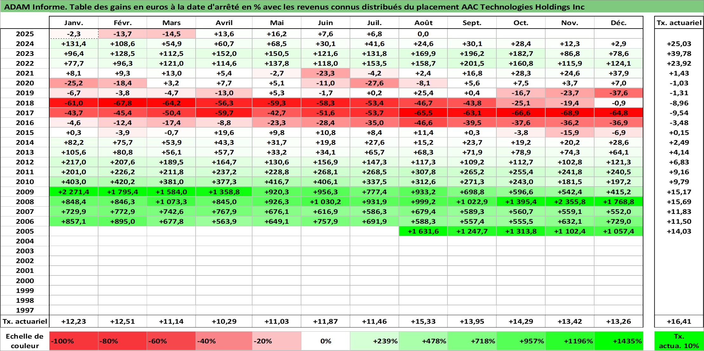Image resolution: width=704 pixels, height=351 pixels.
Task: Select the +239% color scale swatch
Action: [374, 341]
